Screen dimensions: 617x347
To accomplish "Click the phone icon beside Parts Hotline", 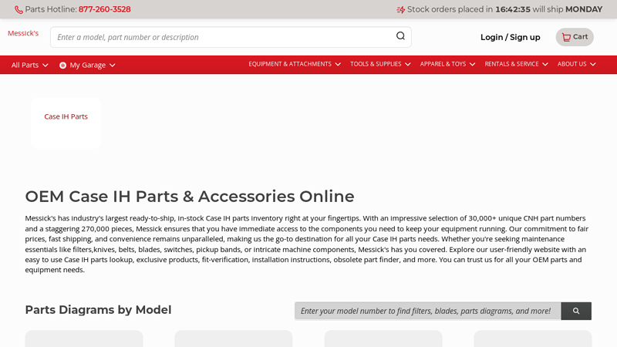I will click(x=19, y=10).
